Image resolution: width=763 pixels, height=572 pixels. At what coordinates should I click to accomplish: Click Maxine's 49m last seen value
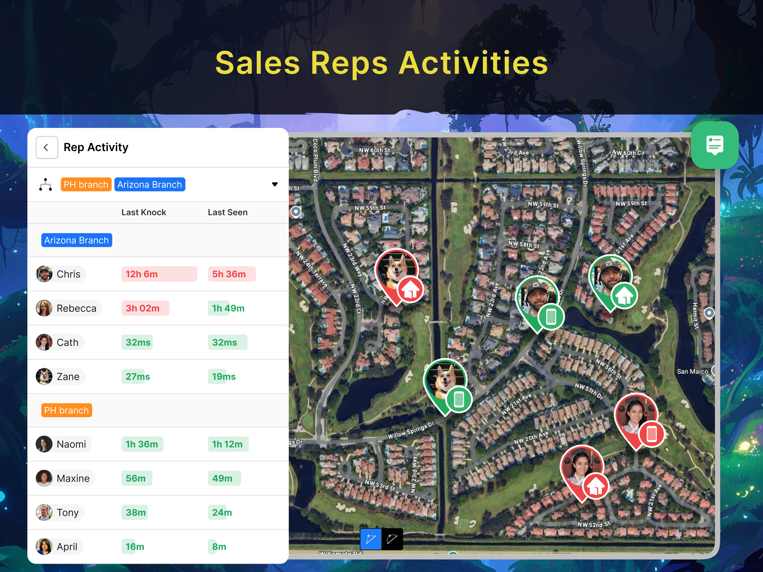coord(224,478)
